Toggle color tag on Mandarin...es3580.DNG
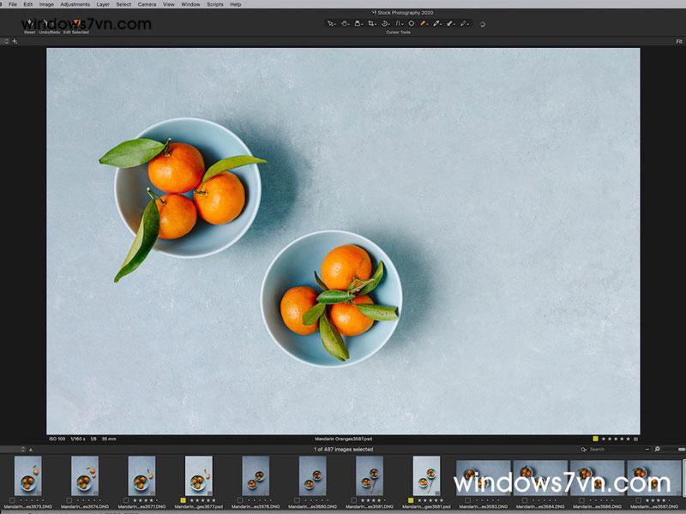This screenshot has height=514, width=686. (x=297, y=500)
